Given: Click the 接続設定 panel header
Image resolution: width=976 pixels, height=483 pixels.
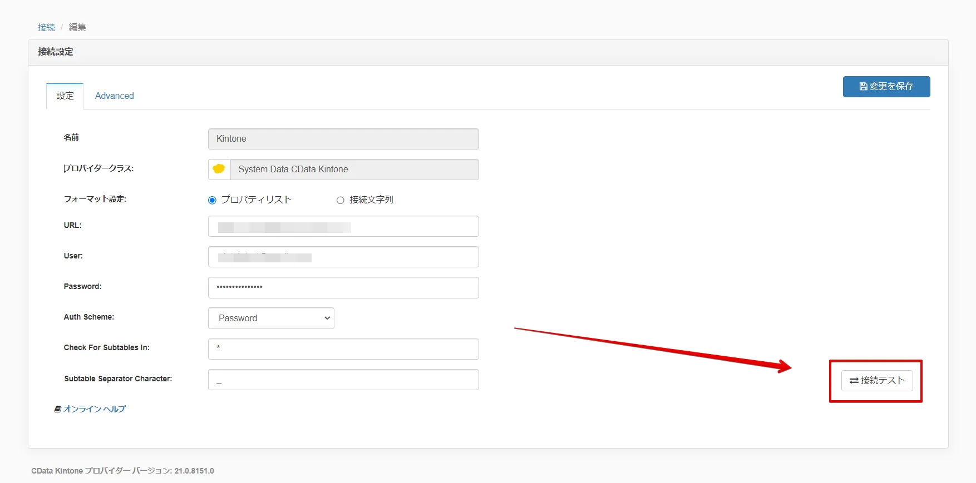Looking at the screenshot, I should click(x=56, y=52).
